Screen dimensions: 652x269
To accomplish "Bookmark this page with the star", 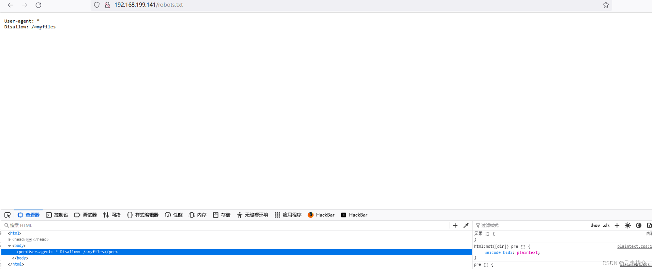I will tap(606, 5).
